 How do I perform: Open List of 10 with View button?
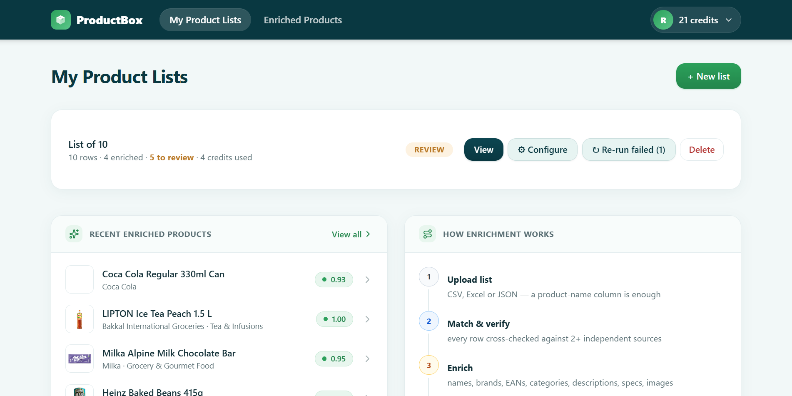click(484, 149)
